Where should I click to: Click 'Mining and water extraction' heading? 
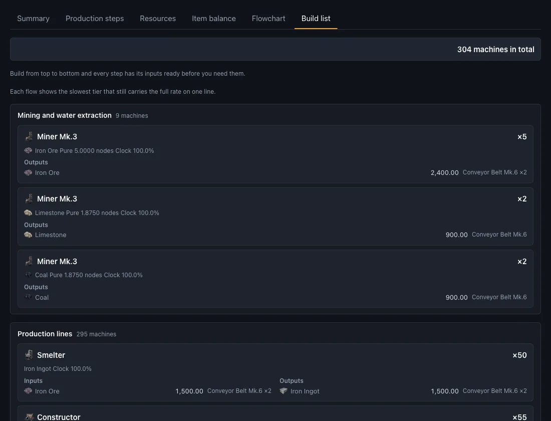[64, 115]
